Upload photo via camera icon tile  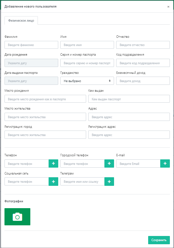17,217
